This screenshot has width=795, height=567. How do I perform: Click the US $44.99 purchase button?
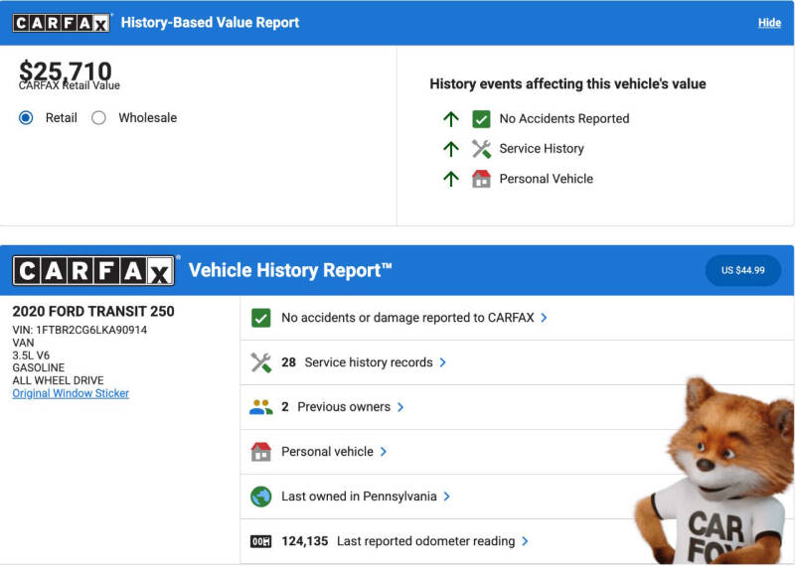(742, 270)
